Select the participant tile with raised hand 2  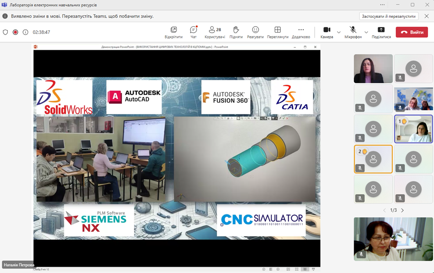click(x=373, y=159)
